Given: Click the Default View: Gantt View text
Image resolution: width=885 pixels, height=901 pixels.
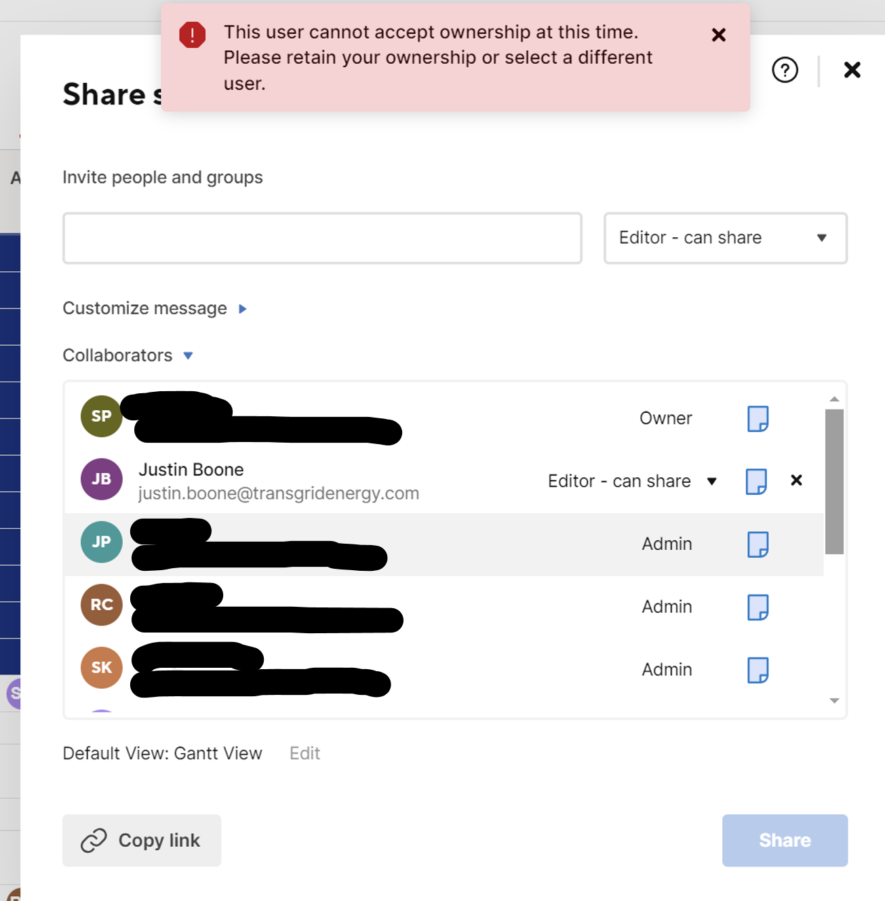Looking at the screenshot, I should tap(162, 753).
